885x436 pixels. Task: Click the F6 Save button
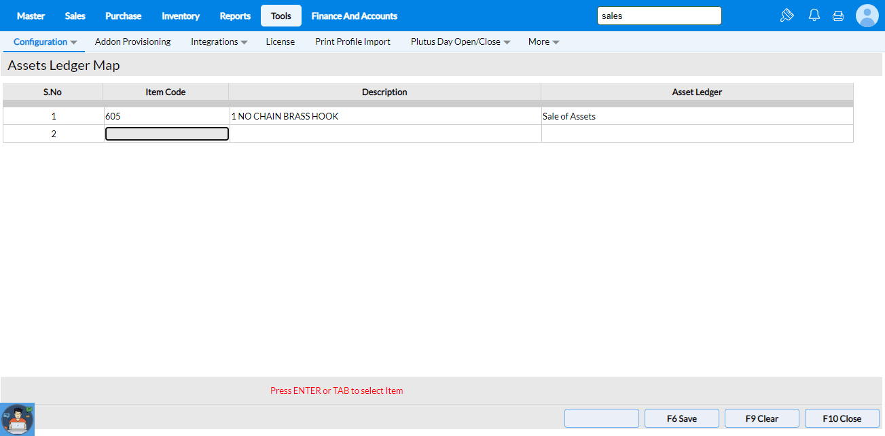682,418
